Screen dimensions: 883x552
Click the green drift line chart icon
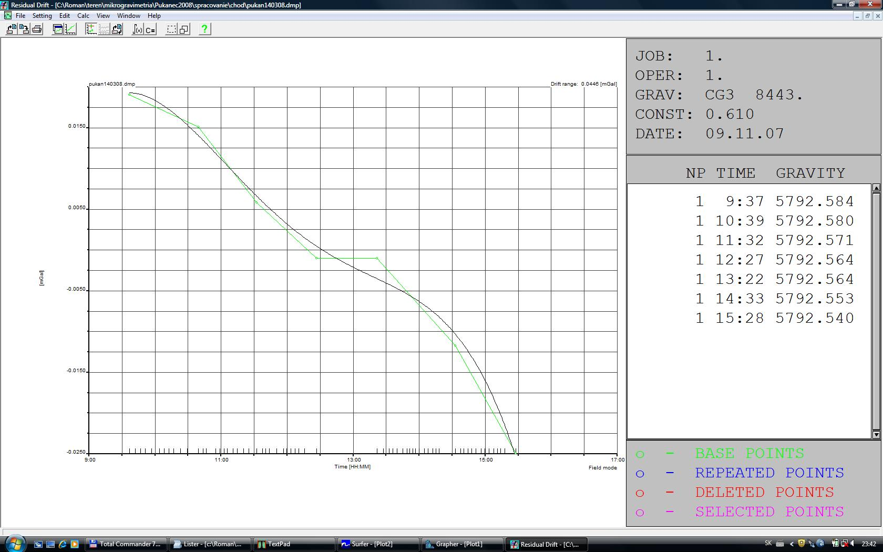(70, 29)
